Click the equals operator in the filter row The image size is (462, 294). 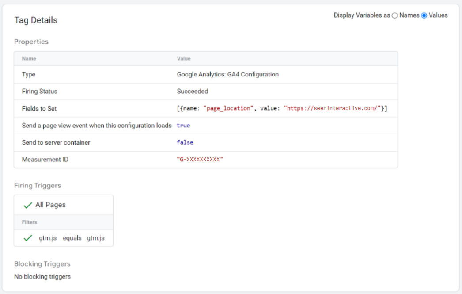(x=72, y=238)
